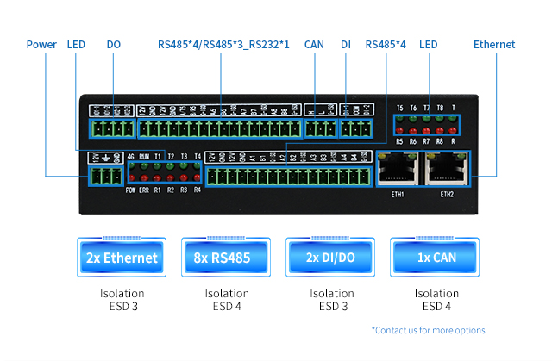Click the ERR LED label
This screenshot has height=361, width=552.
pos(144,190)
